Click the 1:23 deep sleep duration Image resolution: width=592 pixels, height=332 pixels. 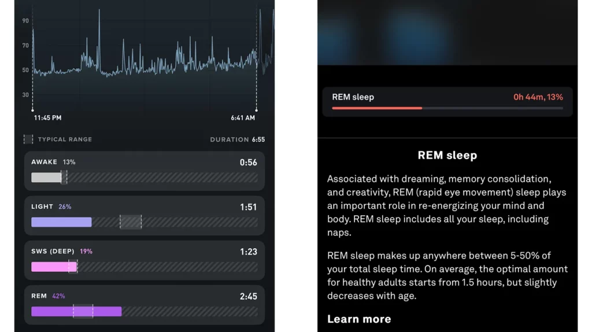pyautogui.click(x=248, y=252)
